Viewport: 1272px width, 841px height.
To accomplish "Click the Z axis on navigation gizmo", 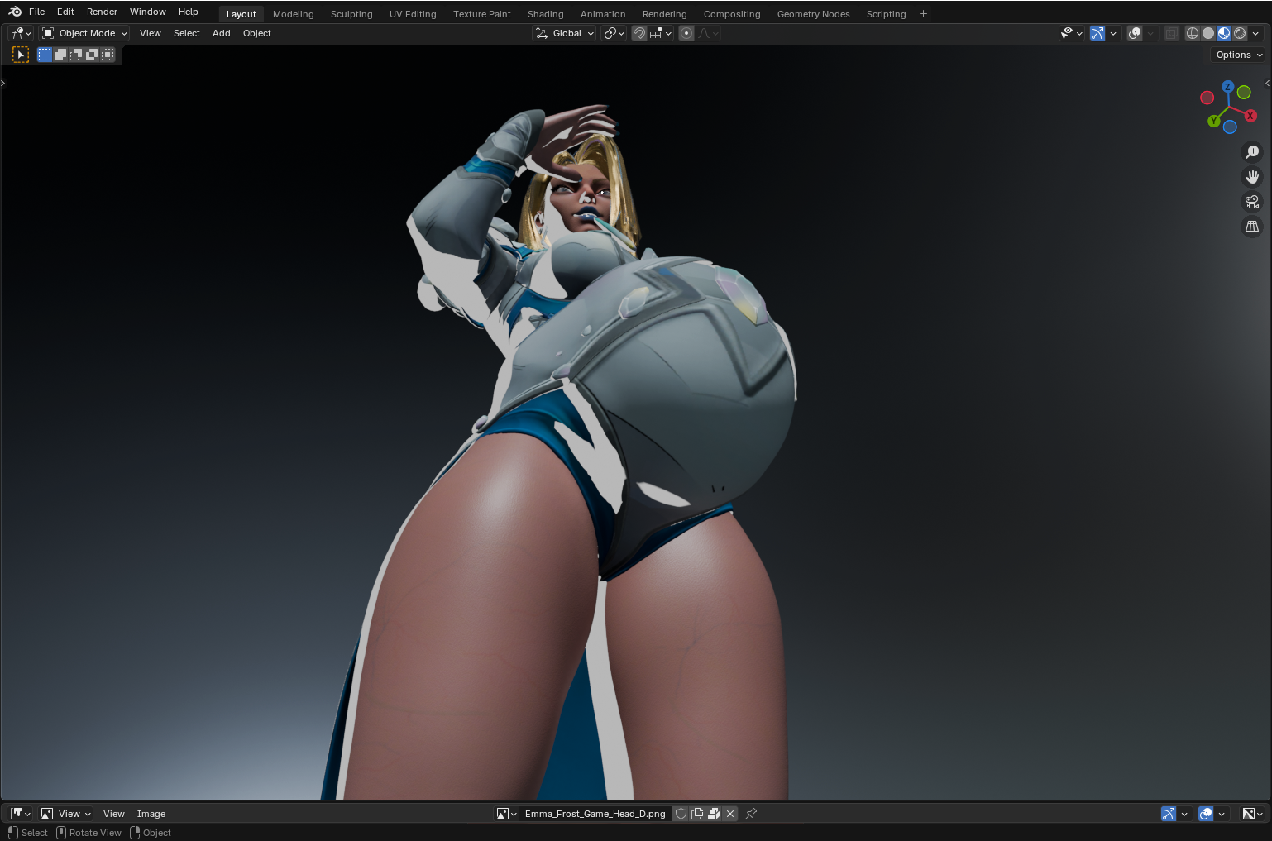I will [1228, 87].
